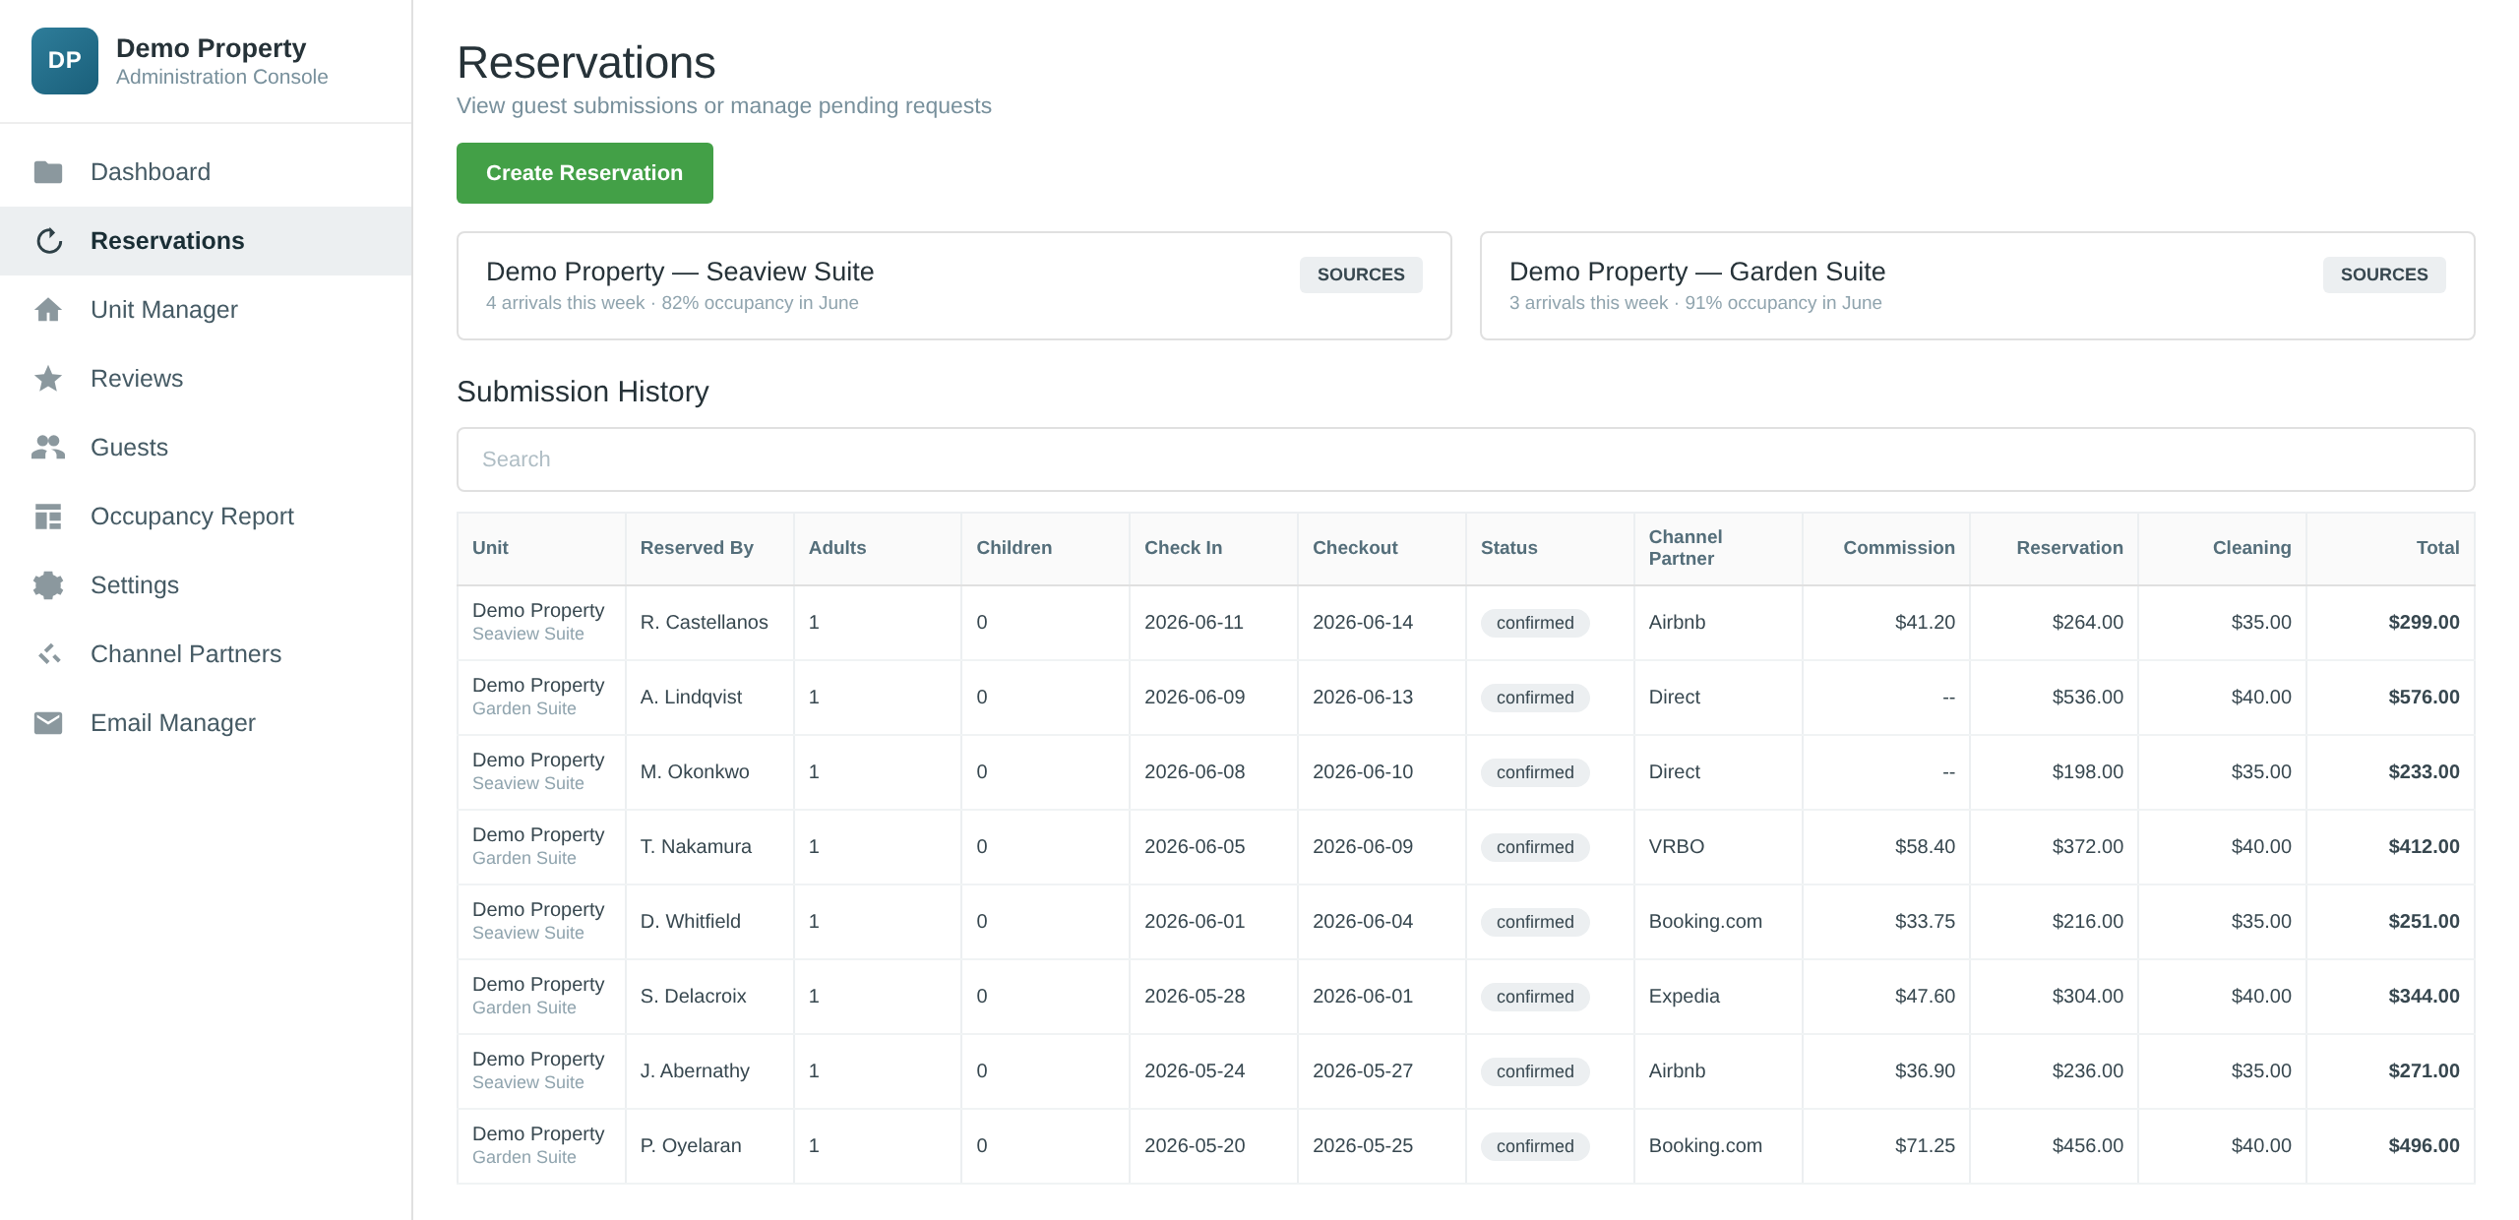Open the Demo Property Garden Suite card

[1978, 286]
